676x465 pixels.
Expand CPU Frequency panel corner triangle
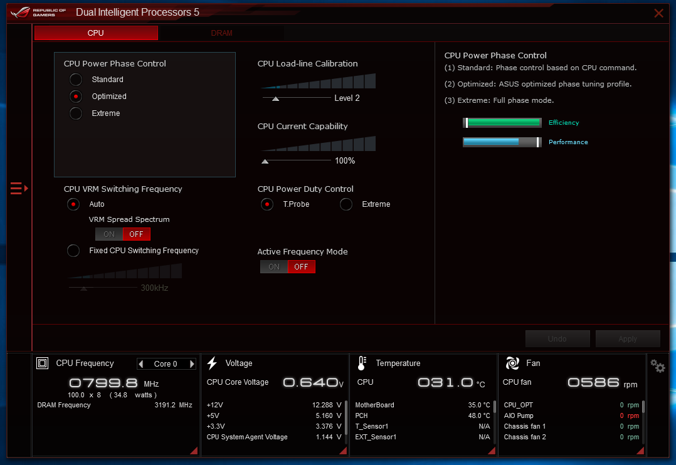tap(194, 451)
